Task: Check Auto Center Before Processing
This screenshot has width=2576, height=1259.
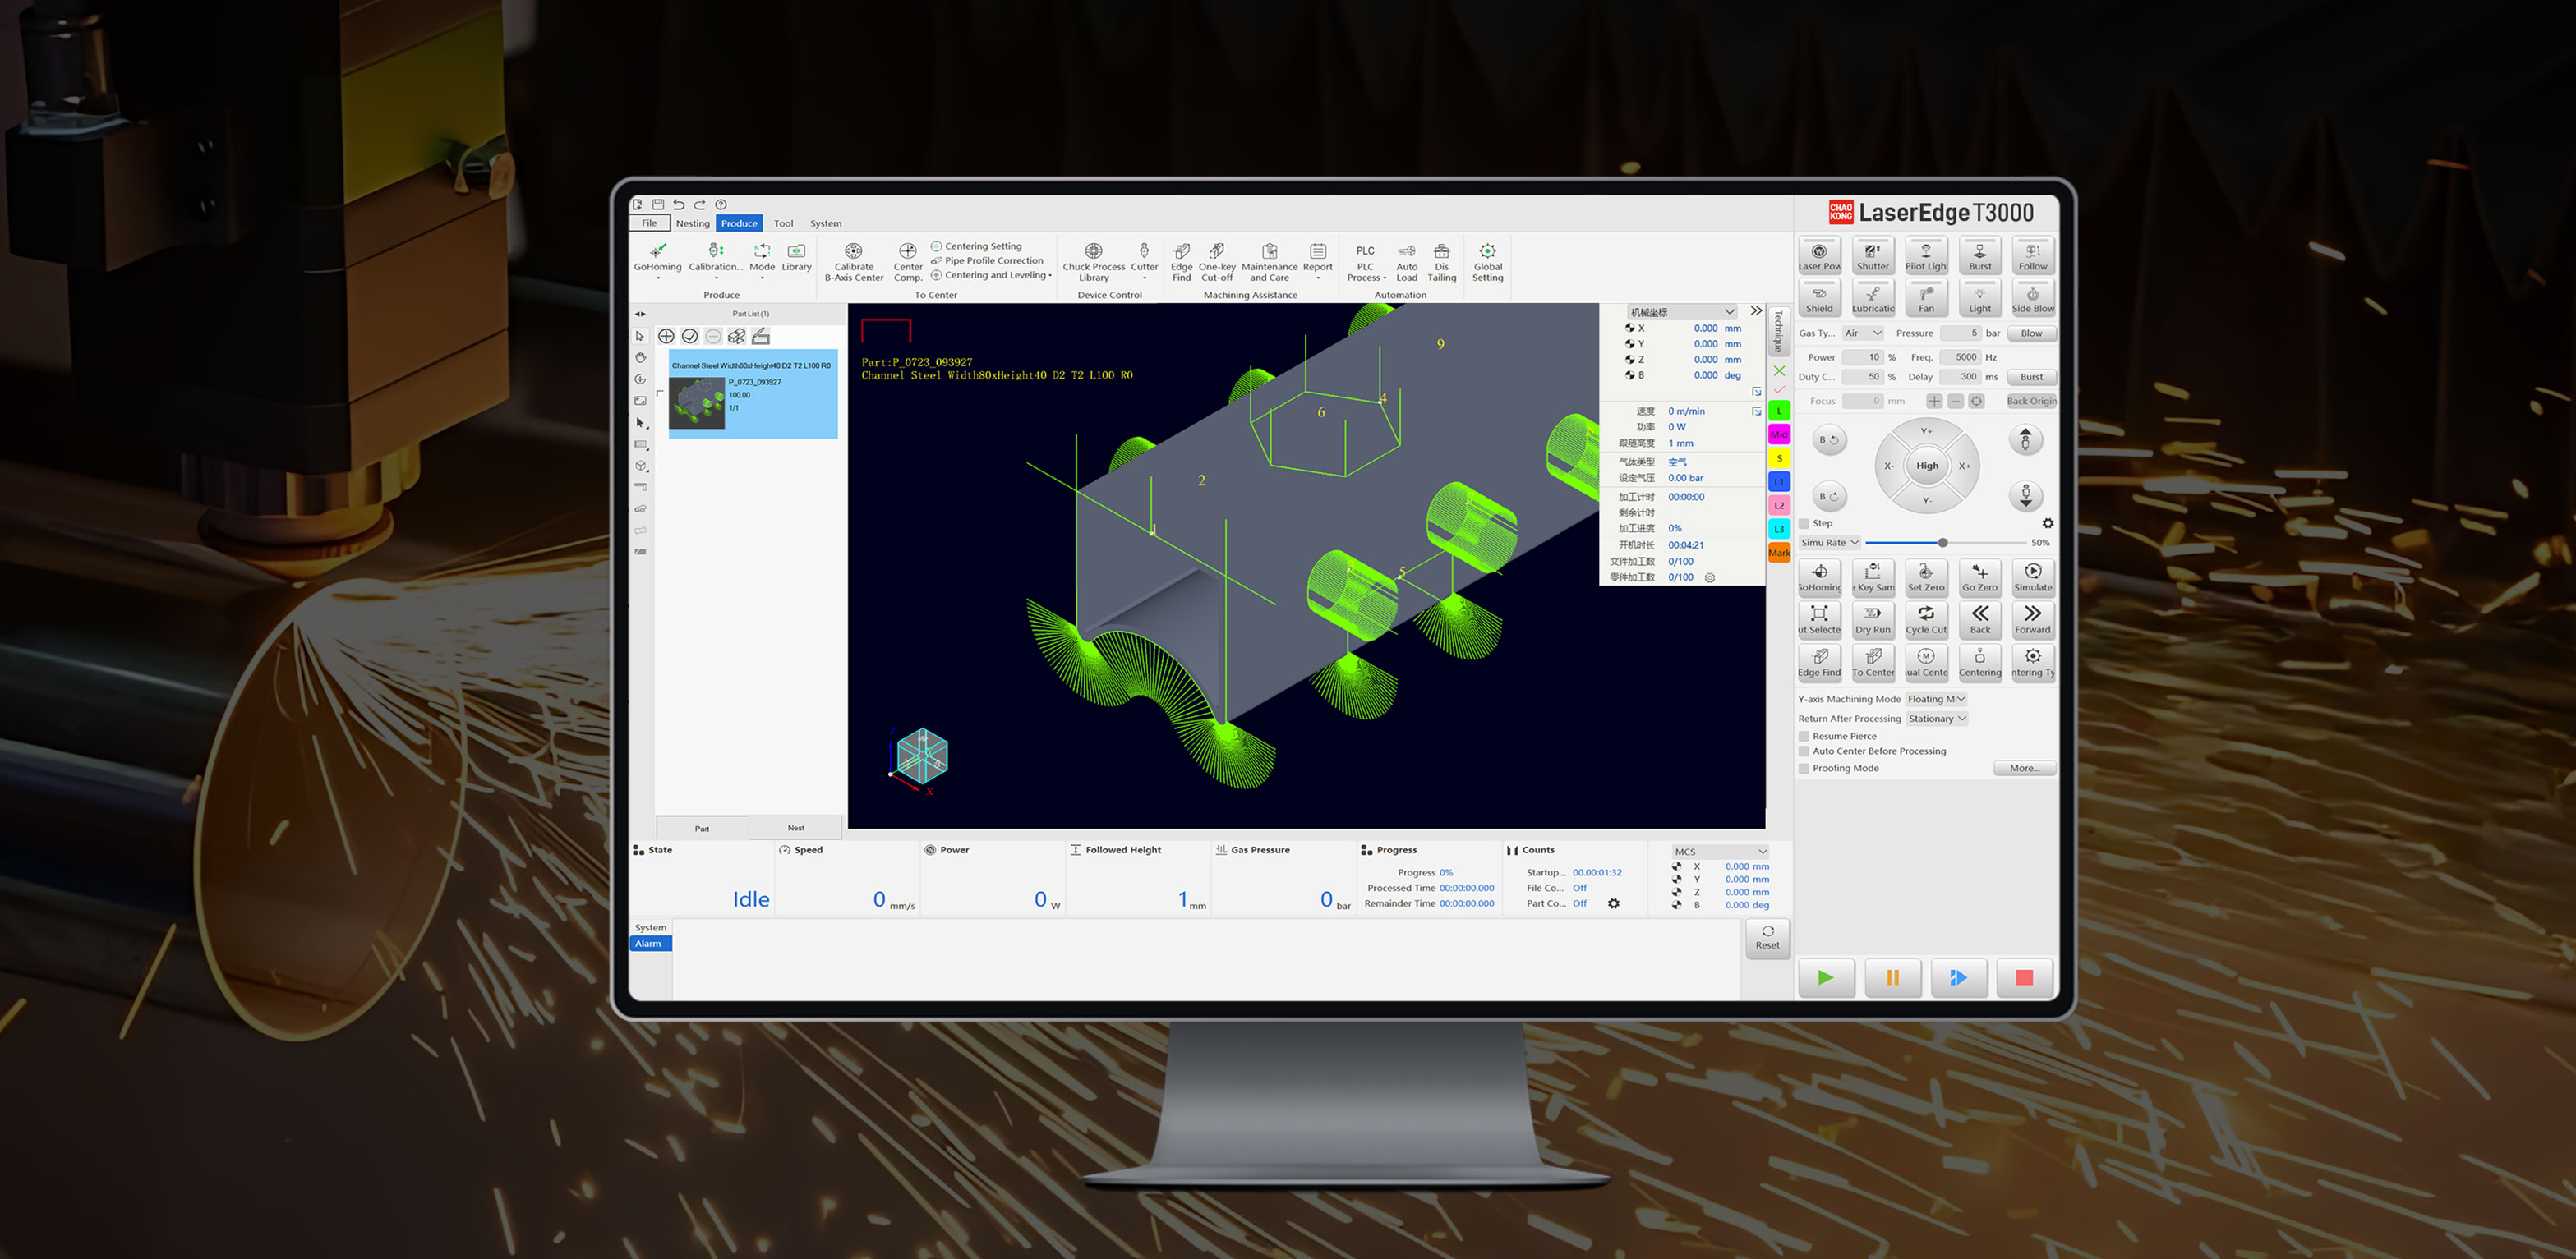Action: point(1804,751)
